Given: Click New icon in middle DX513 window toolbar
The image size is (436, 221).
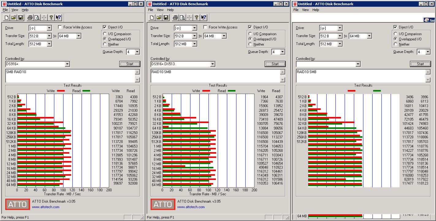Looking at the screenshot, I should coord(152,17).
